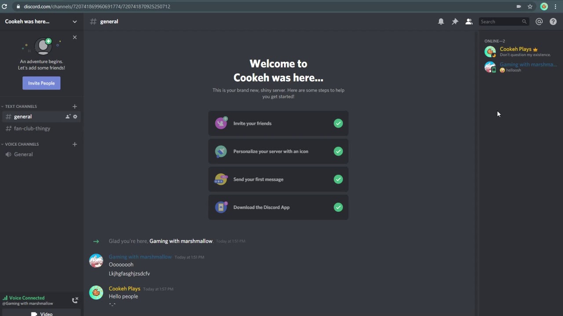The width and height of the screenshot is (563, 316).
Task: Open server dropdown Cookeh was here...
Action: [41, 22]
